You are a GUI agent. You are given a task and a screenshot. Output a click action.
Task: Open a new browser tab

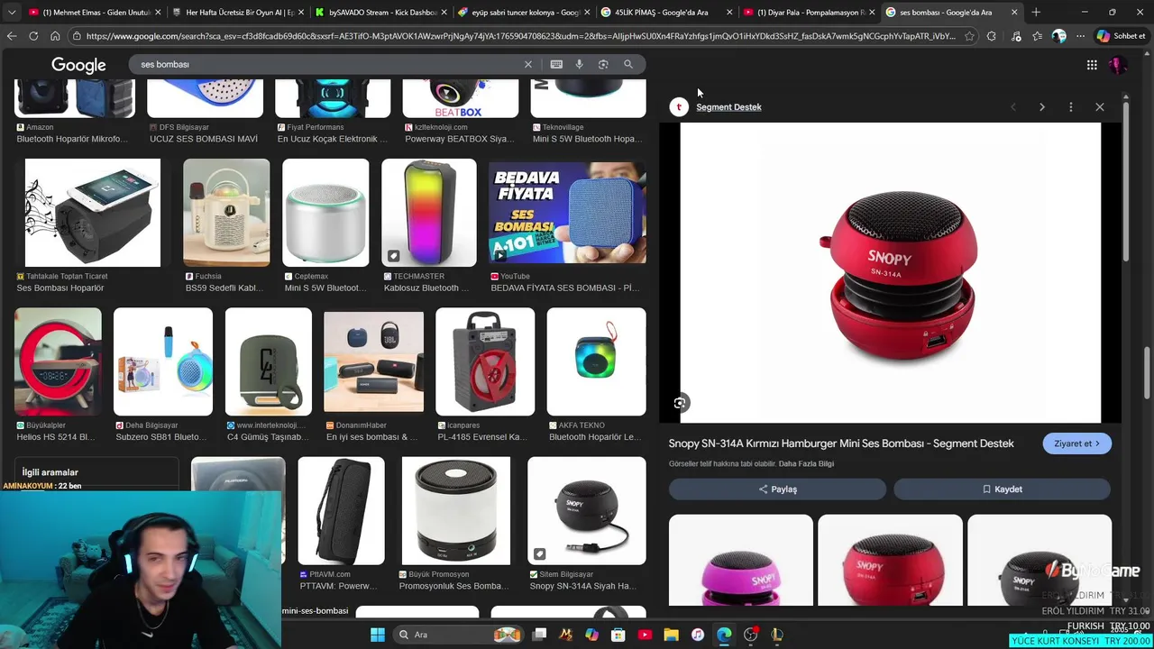coord(1036,13)
